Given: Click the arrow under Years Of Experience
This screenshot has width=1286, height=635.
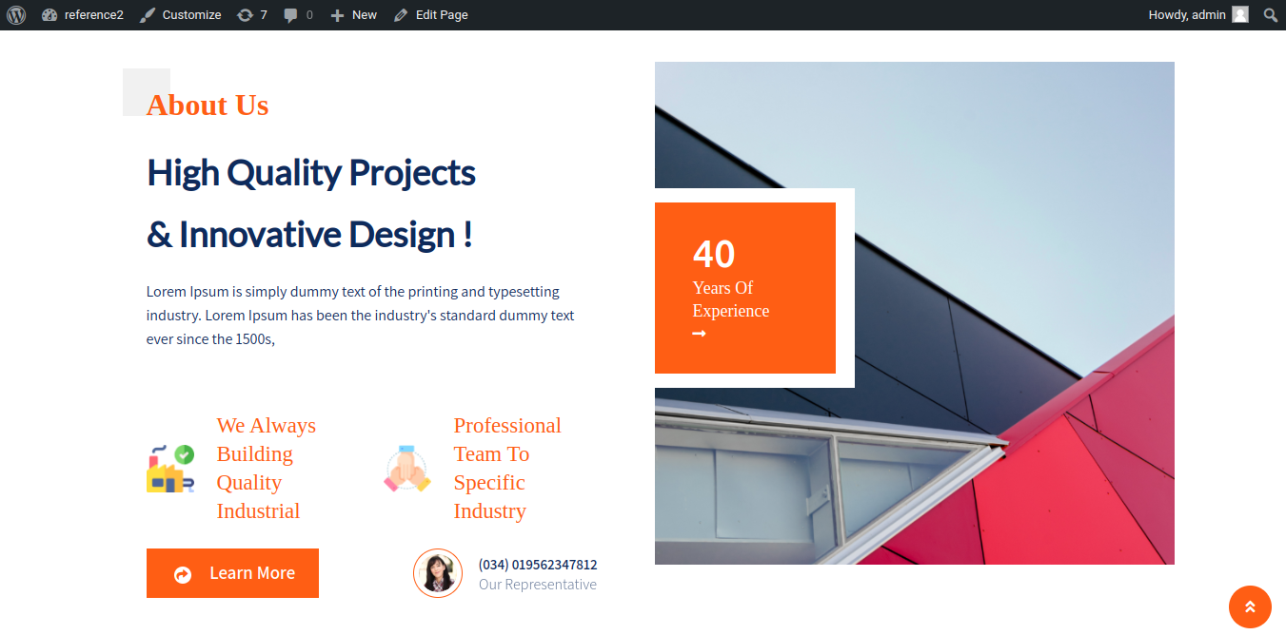Looking at the screenshot, I should coord(700,334).
